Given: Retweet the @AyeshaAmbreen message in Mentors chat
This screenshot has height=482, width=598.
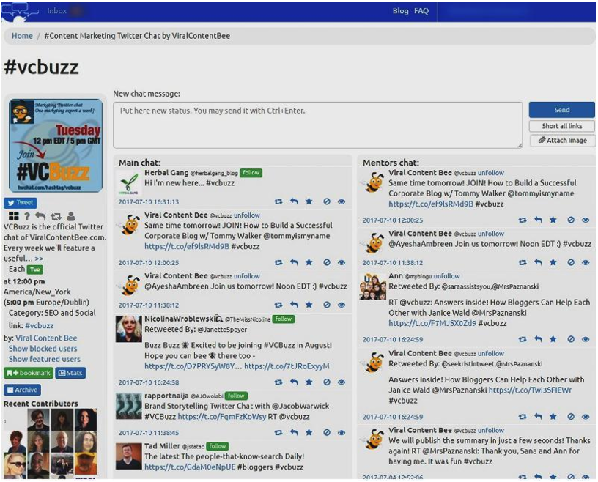Looking at the screenshot, I should [x=523, y=262].
